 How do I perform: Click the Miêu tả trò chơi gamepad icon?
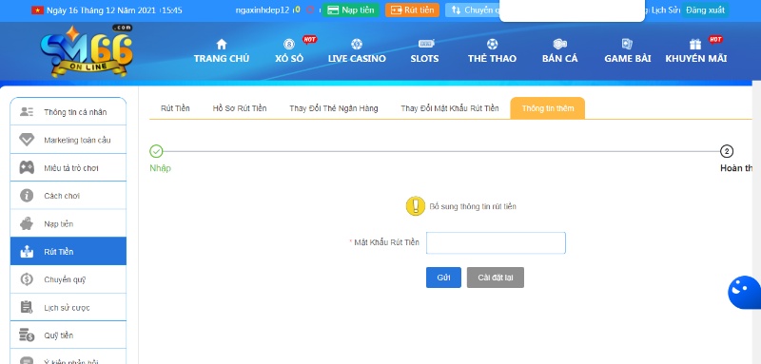(27, 167)
